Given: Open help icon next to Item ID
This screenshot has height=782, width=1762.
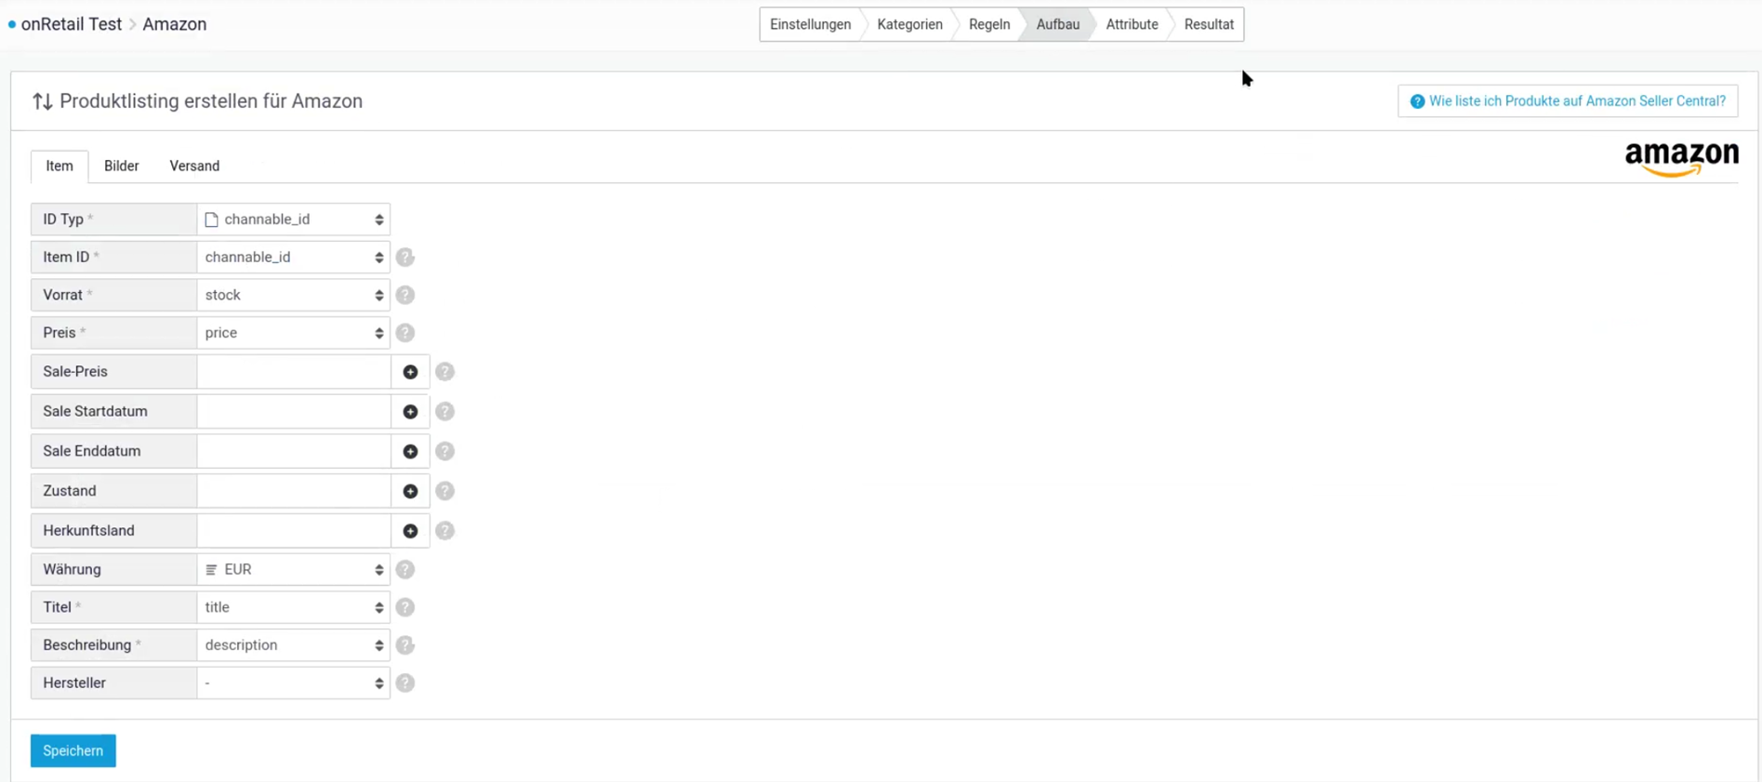Looking at the screenshot, I should click(405, 258).
